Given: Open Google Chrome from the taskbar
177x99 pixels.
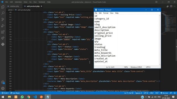Looking at the screenshot, I should [x=29, y=97].
